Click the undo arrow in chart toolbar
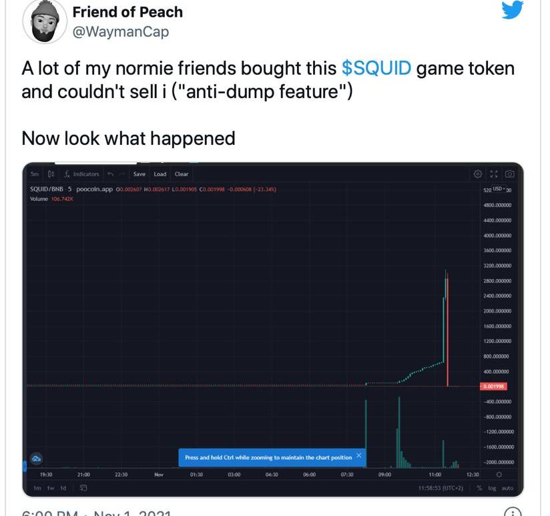The width and height of the screenshot is (550, 516). [x=111, y=174]
